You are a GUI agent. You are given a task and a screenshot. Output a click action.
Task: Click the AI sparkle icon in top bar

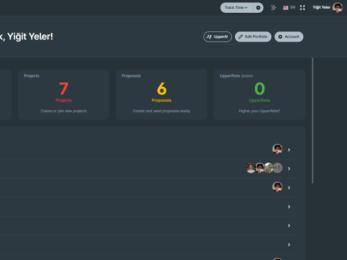coord(273,8)
